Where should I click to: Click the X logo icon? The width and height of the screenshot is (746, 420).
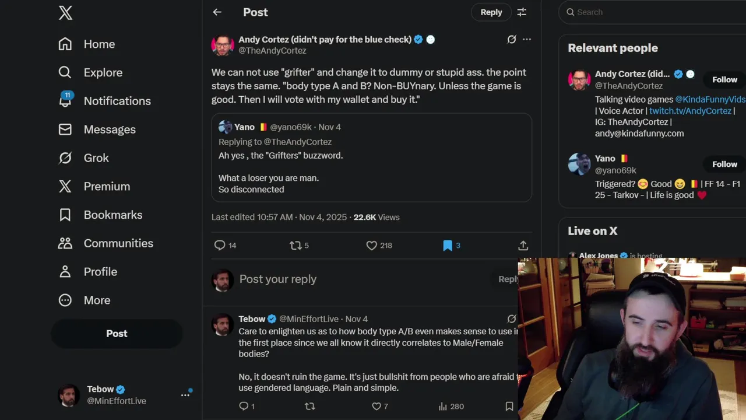click(x=65, y=12)
